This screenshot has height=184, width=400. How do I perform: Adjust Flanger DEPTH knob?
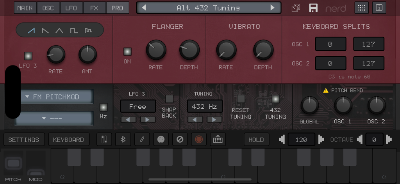189,50
